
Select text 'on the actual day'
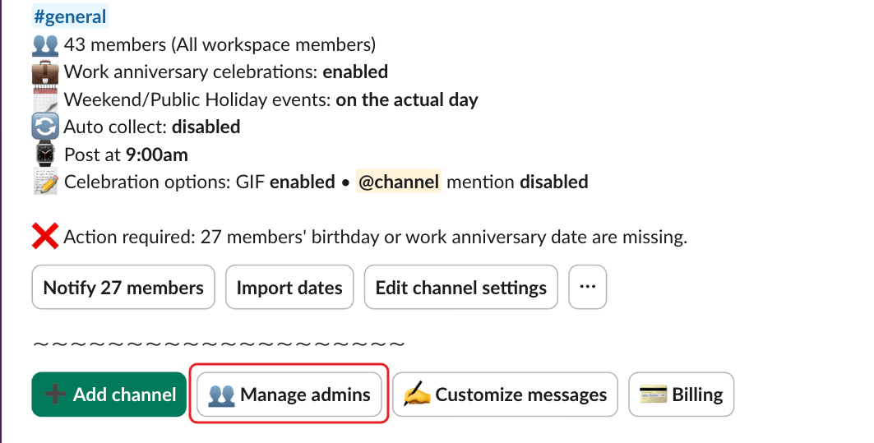(407, 99)
